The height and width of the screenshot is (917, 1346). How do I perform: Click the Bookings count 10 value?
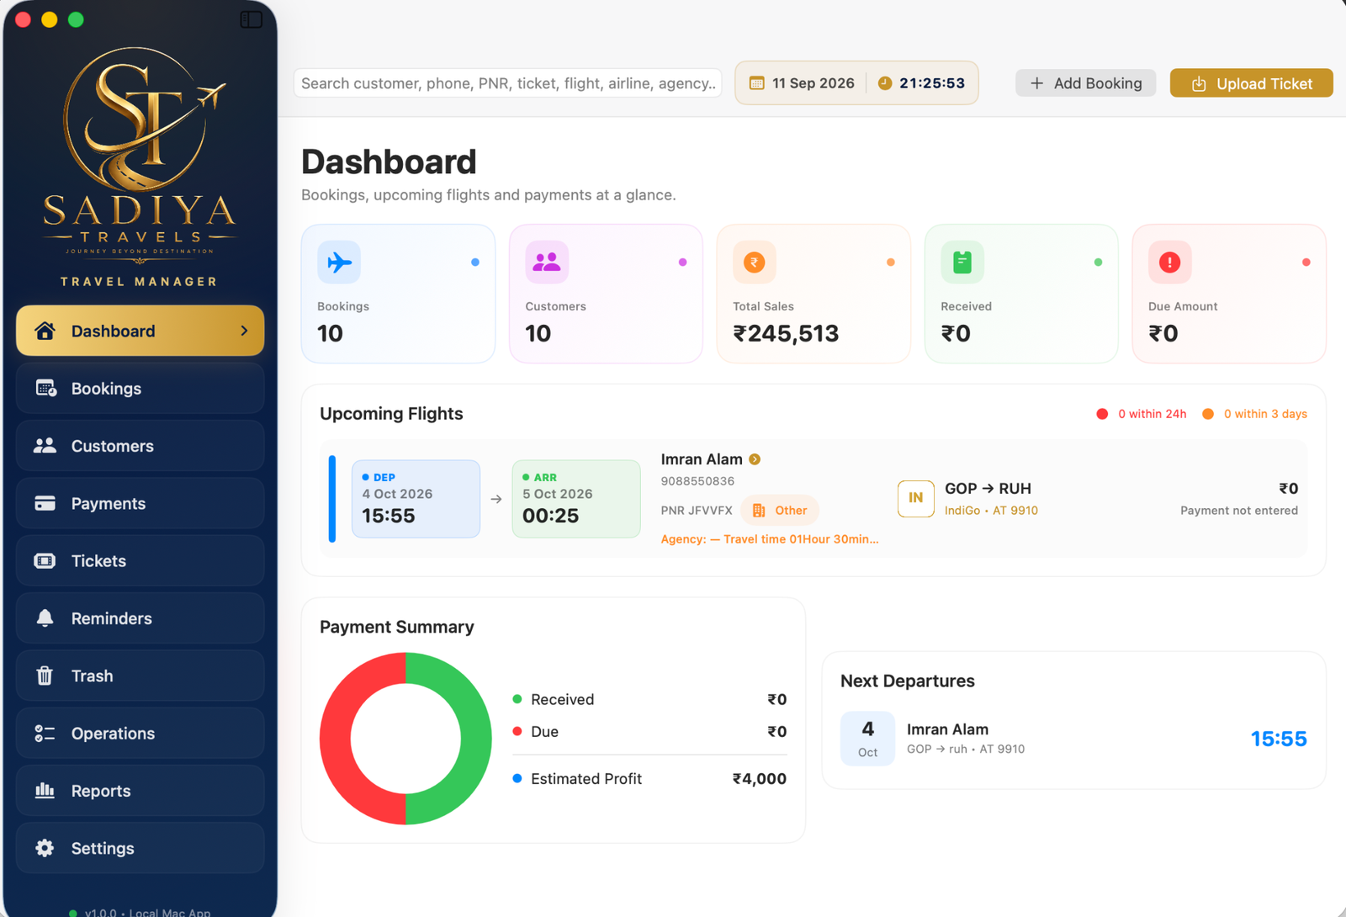(x=330, y=334)
